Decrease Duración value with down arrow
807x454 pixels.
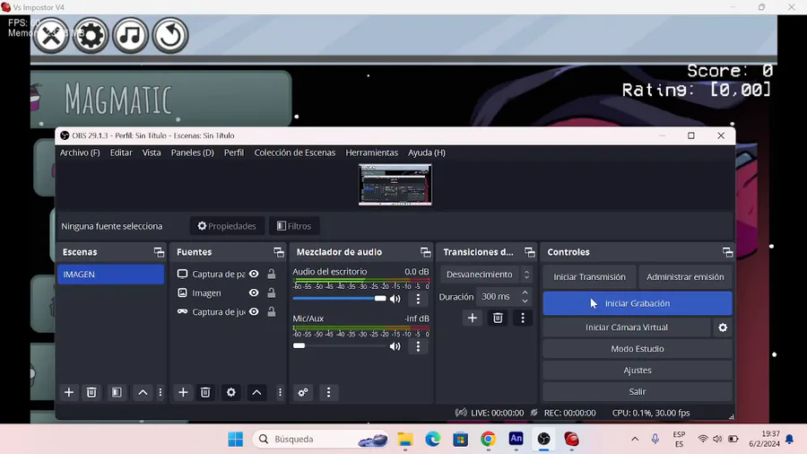click(525, 301)
